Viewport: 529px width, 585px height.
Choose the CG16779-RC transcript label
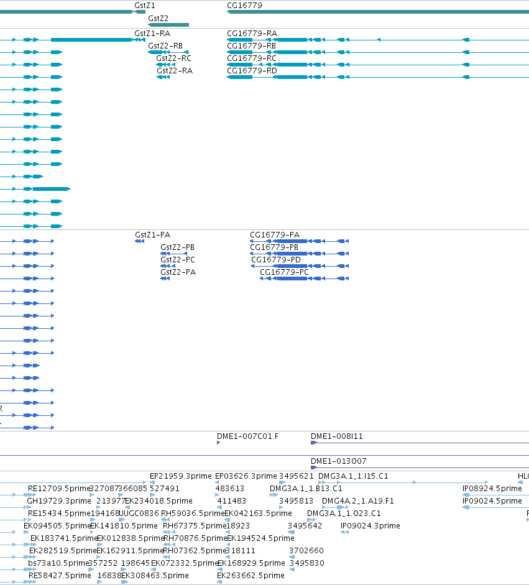(x=252, y=58)
